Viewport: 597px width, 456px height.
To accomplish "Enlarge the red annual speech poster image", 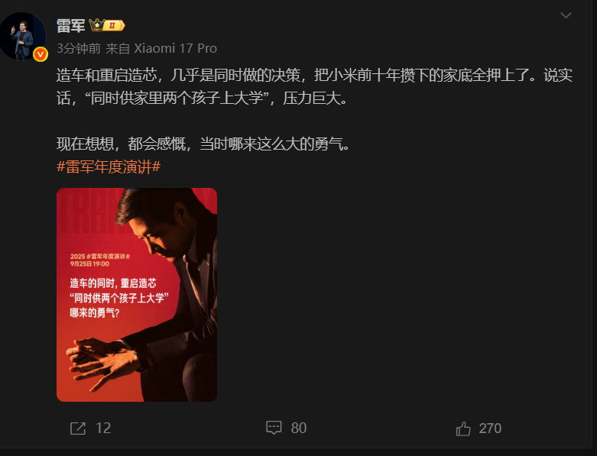I will coord(137,295).
